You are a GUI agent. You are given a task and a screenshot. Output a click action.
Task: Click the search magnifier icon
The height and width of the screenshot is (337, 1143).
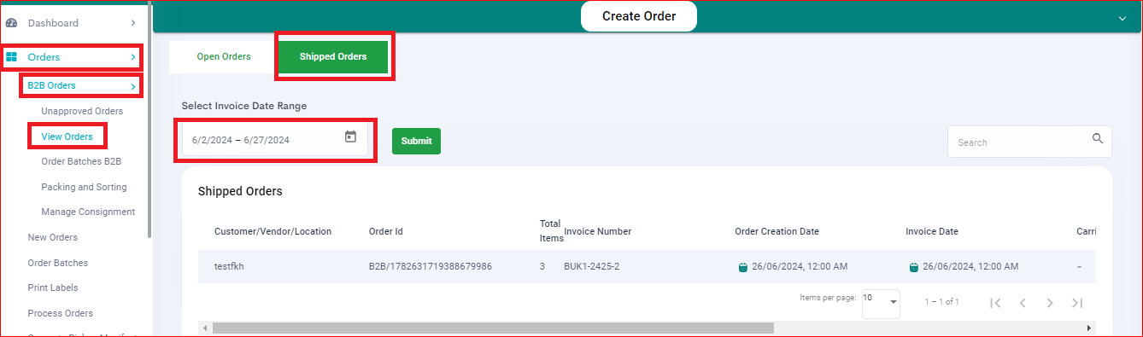click(1098, 139)
